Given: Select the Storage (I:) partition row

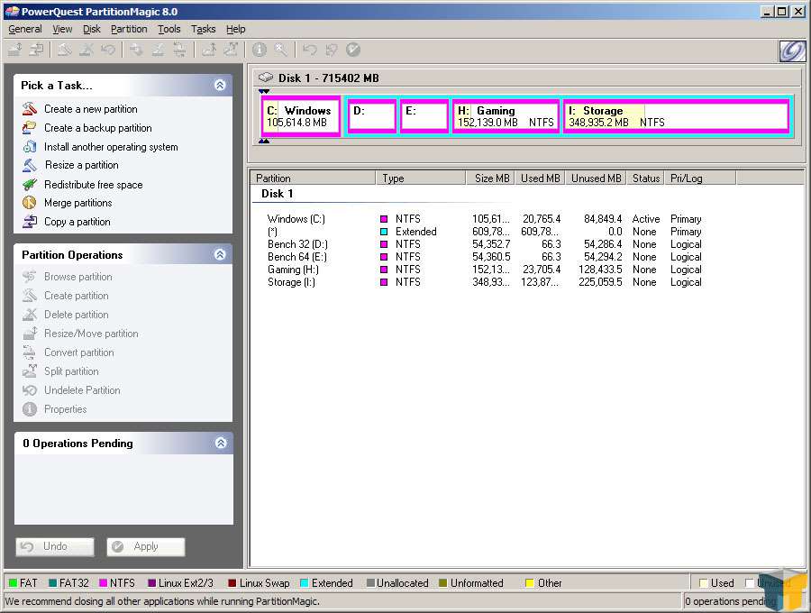Looking at the screenshot, I should pos(484,282).
